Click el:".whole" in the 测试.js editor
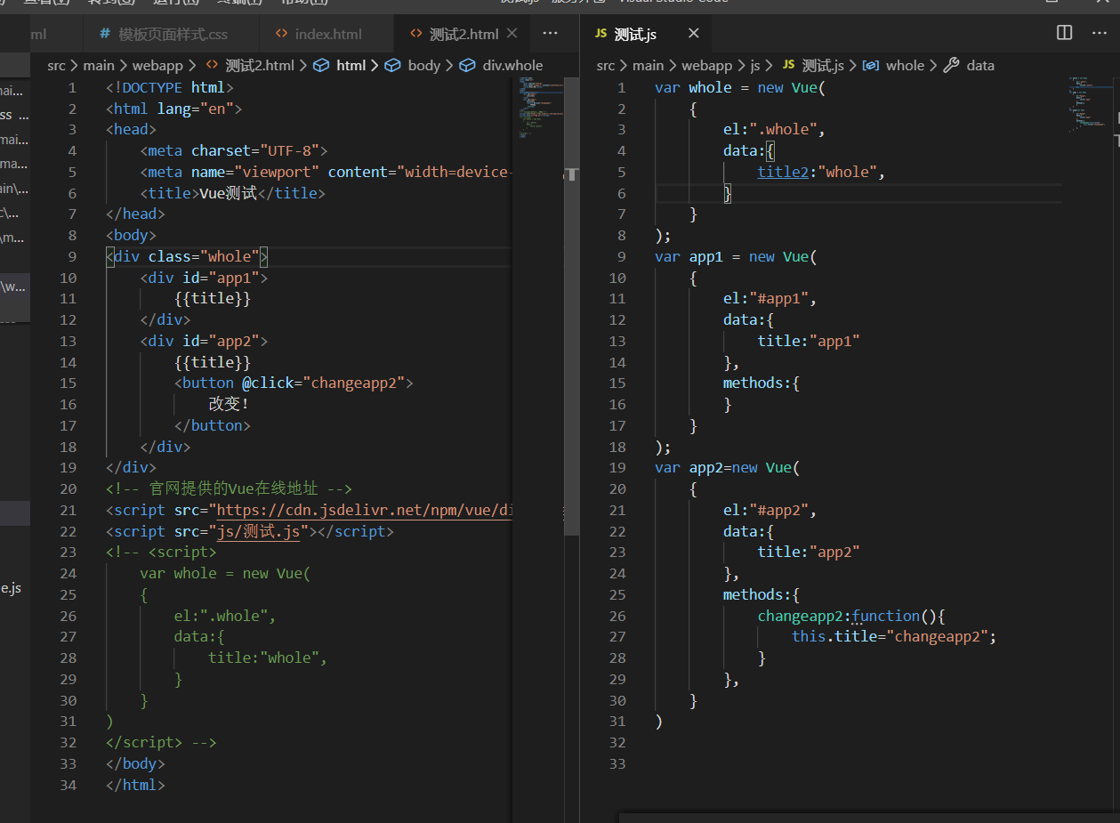The width and height of the screenshot is (1120, 823). (x=775, y=129)
